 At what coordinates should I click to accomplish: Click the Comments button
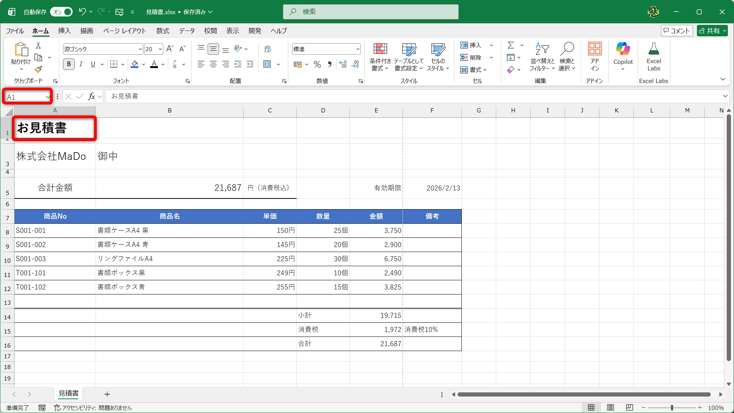[677, 31]
